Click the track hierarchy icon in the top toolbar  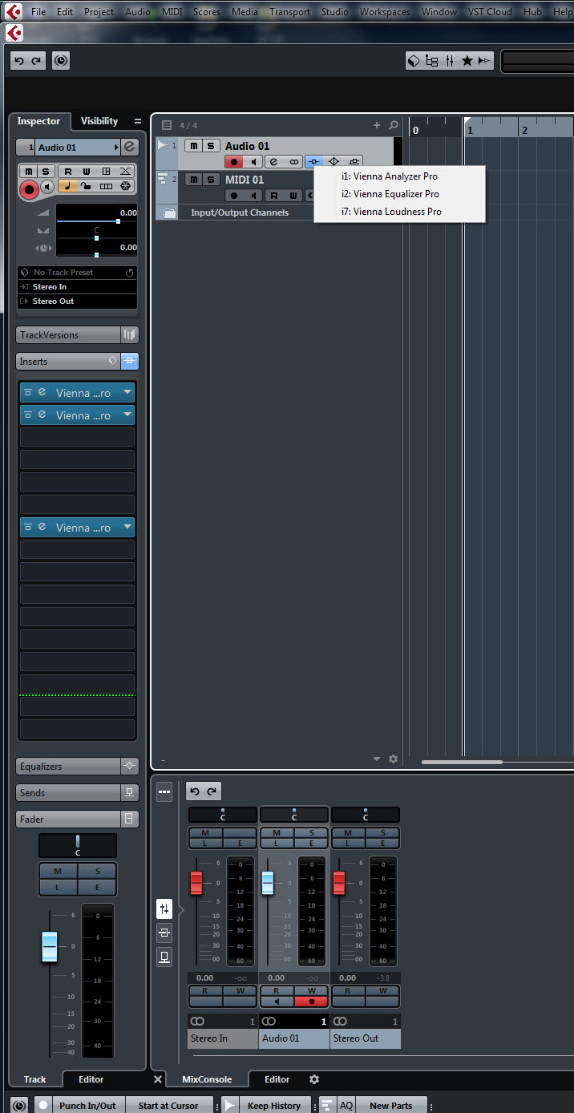point(431,61)
